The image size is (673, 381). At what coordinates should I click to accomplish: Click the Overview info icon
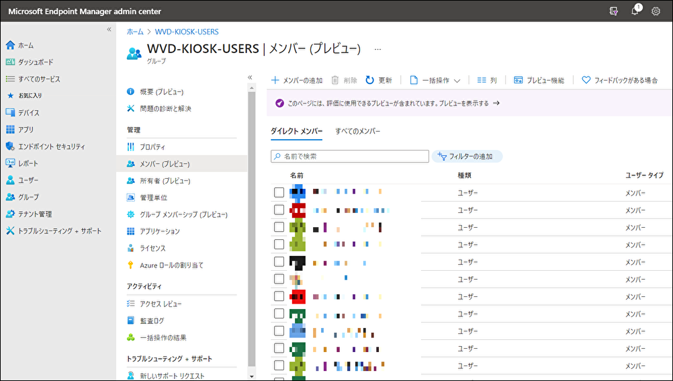130,91
